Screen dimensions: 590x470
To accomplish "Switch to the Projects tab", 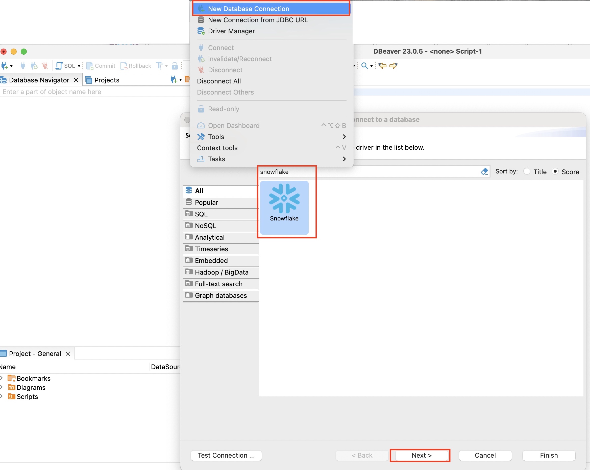I will [x=107, y=80].
